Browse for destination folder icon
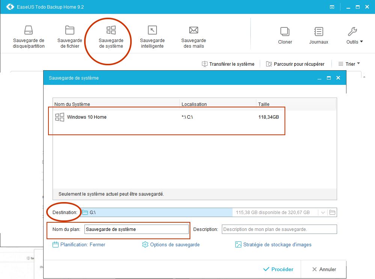 (x=332, y=212)
